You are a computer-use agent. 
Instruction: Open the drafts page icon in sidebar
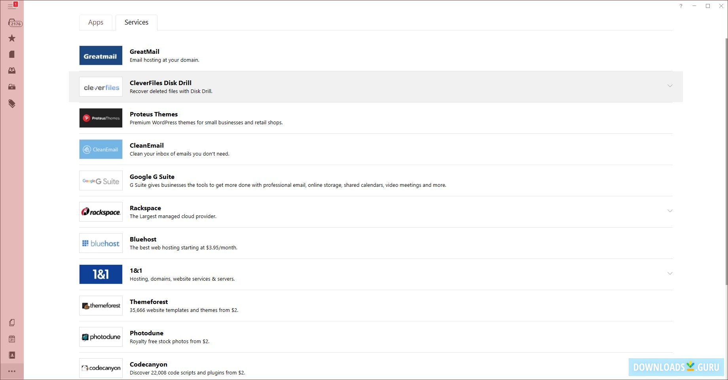[x=12, y=54]
